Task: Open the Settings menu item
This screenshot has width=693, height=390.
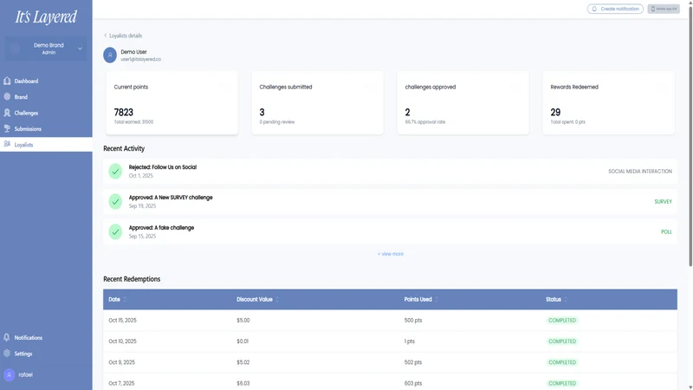Action: 46,354
